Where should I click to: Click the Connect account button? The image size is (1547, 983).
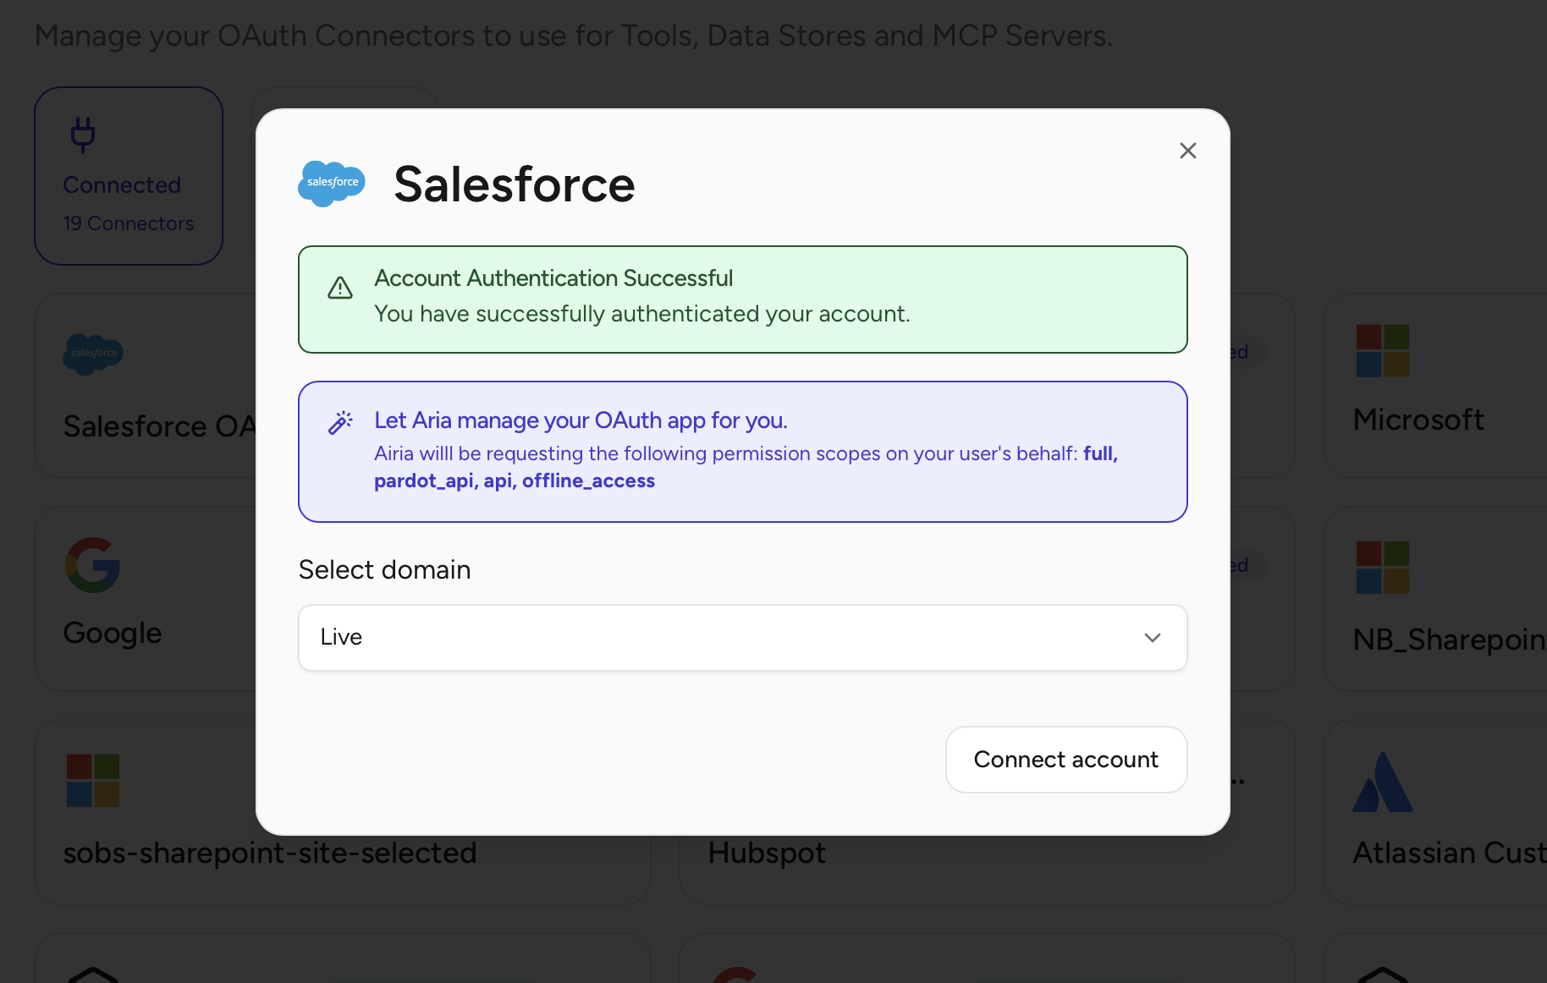tap(1065, 760)
